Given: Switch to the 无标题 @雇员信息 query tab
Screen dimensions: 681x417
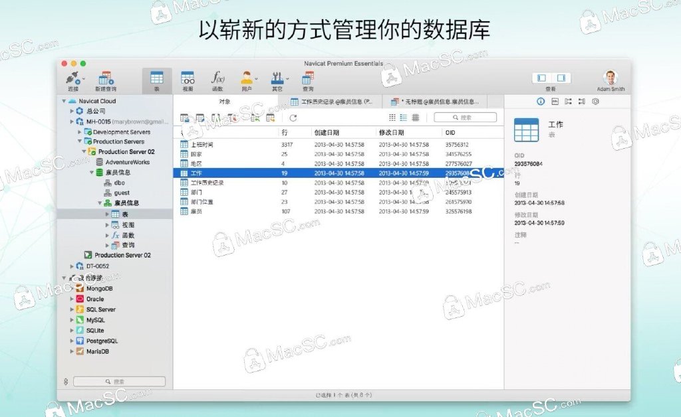Looking at the screenshot, I should click(x=436, y=102).
